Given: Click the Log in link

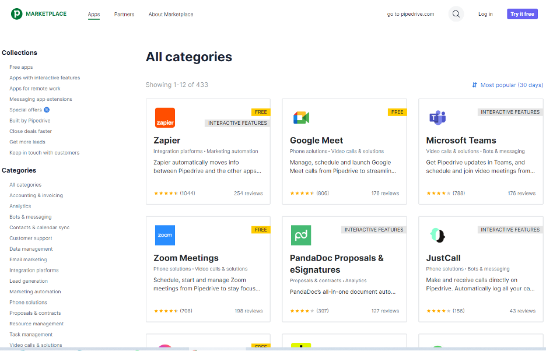Looking at the screenshot, I should point(485,14).
